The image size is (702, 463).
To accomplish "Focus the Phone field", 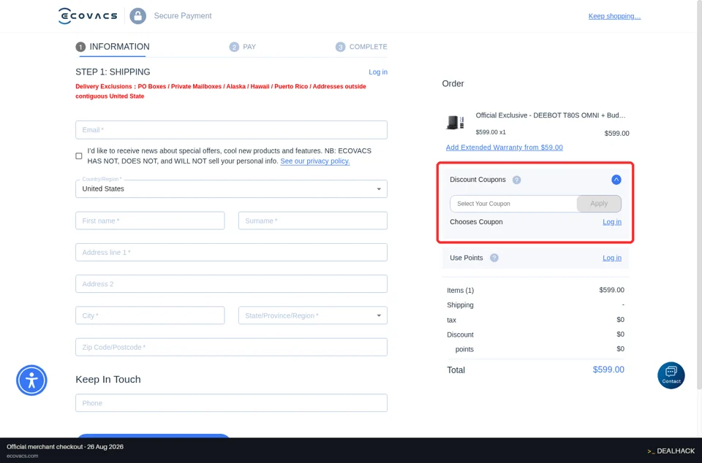I will coord(232,402).
